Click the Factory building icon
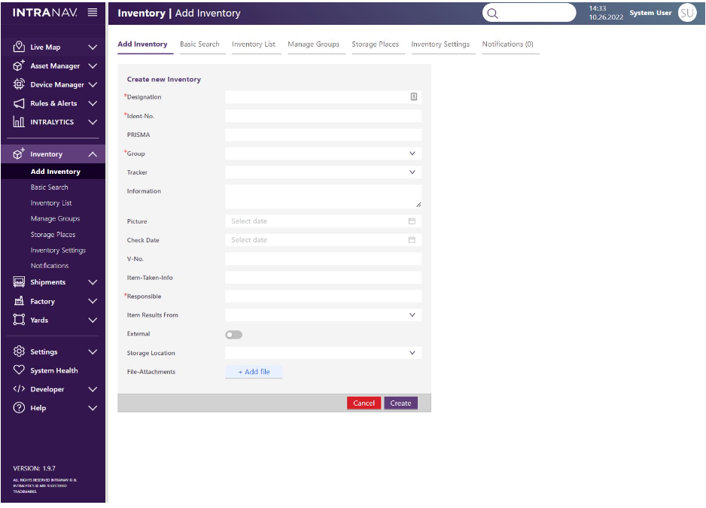706x508 pixels. click(19, 301)
